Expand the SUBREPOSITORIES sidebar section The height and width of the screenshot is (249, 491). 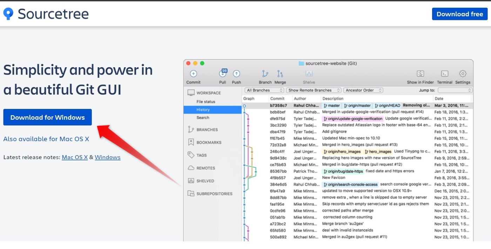coord(214,194)
